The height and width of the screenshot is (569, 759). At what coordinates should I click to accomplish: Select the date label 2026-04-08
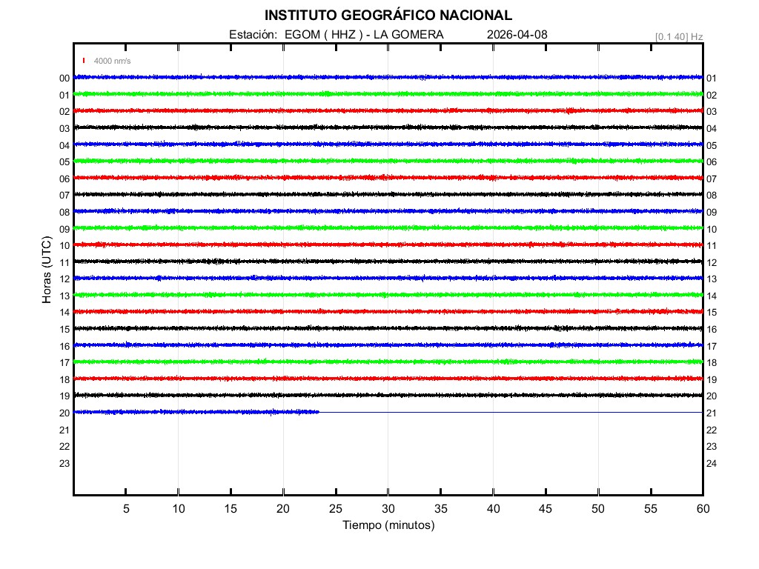click(517, 35)
